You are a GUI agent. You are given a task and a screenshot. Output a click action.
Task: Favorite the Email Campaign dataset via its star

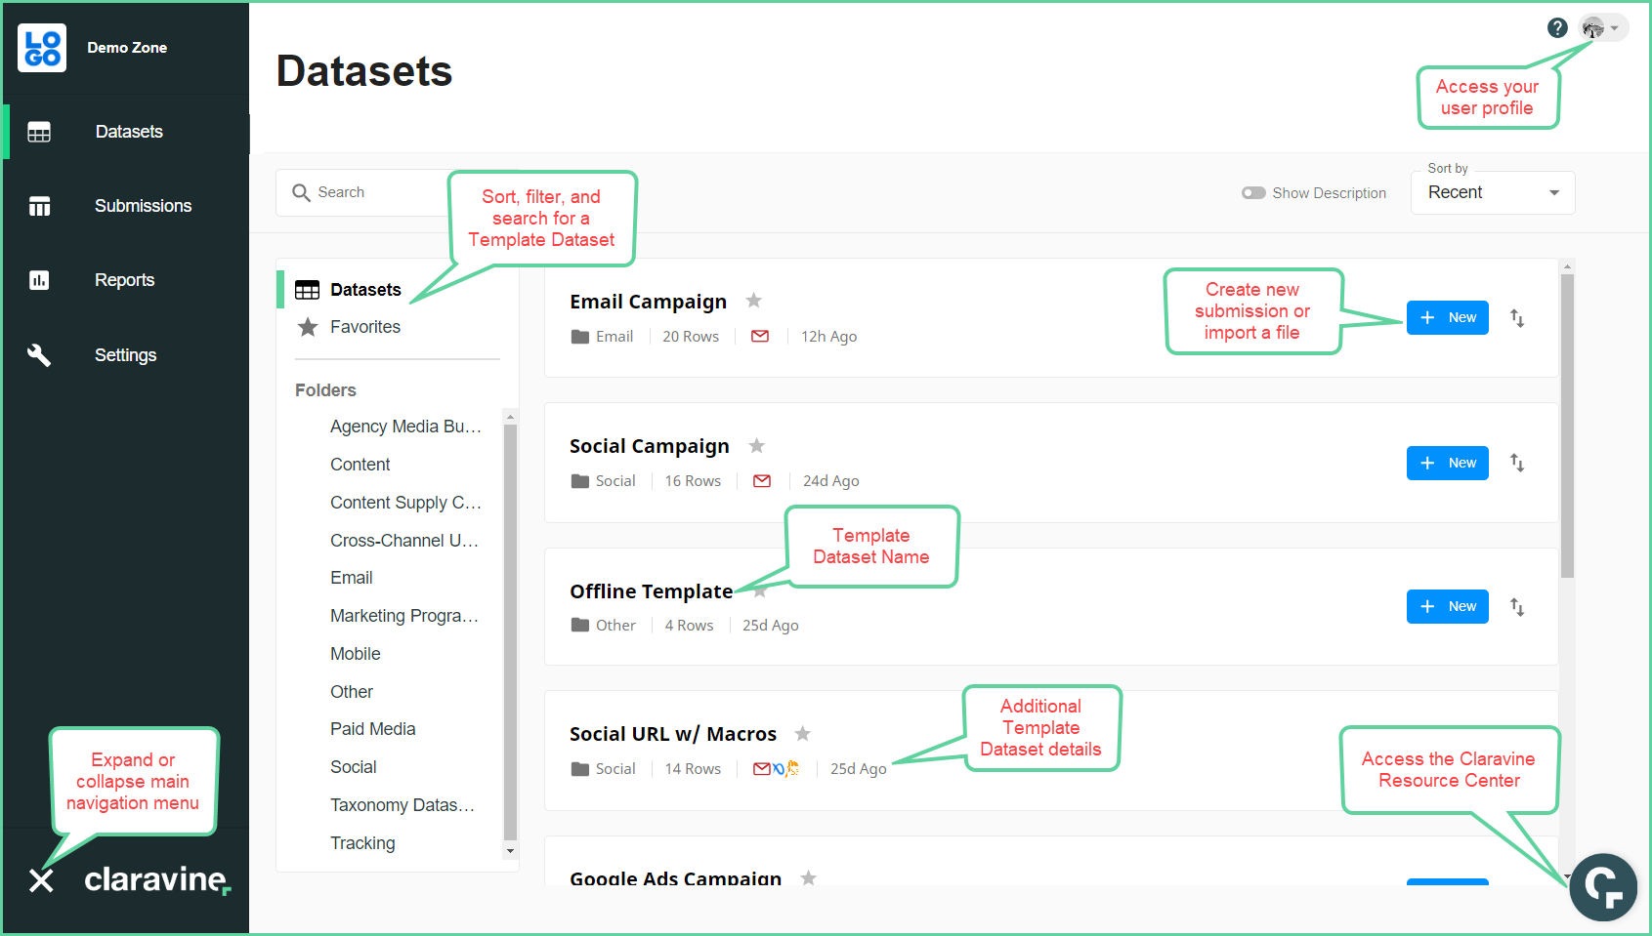pos(753,301)
